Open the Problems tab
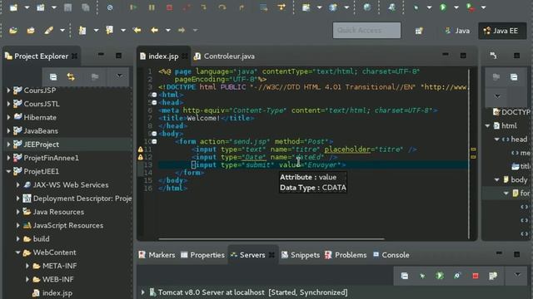 (346, 255)
